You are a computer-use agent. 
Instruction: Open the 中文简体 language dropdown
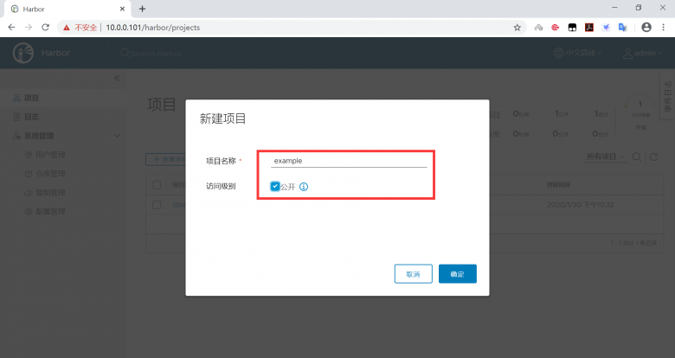[578, 53]
